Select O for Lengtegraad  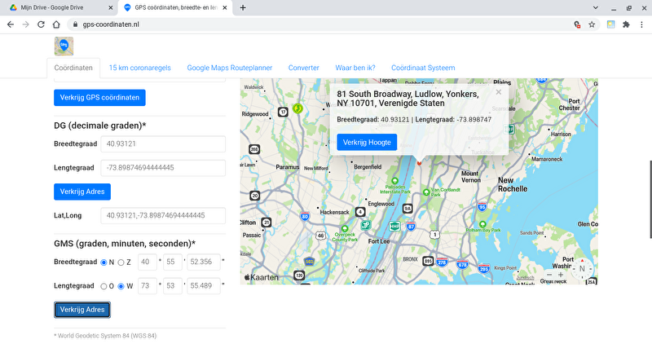(x=104, y=286)
